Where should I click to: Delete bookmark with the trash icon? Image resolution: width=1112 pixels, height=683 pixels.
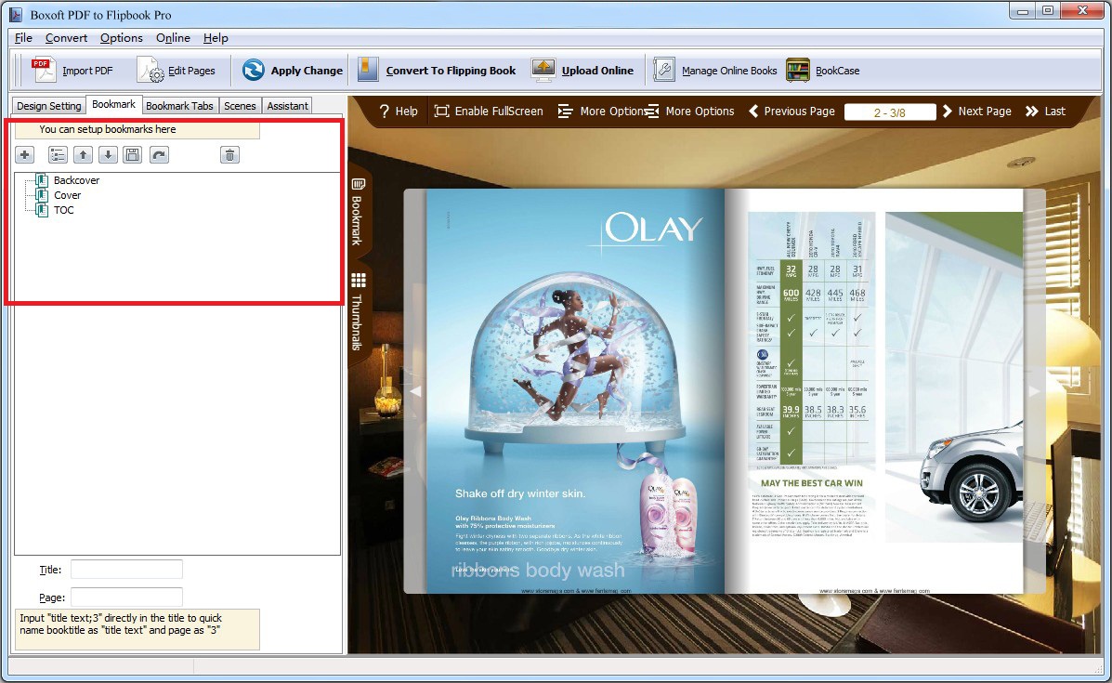coord(229,154)
